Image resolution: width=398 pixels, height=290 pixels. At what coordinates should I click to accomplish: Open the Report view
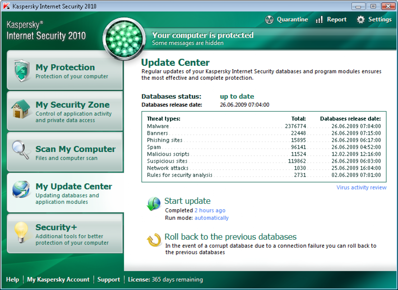click(331, 20)
